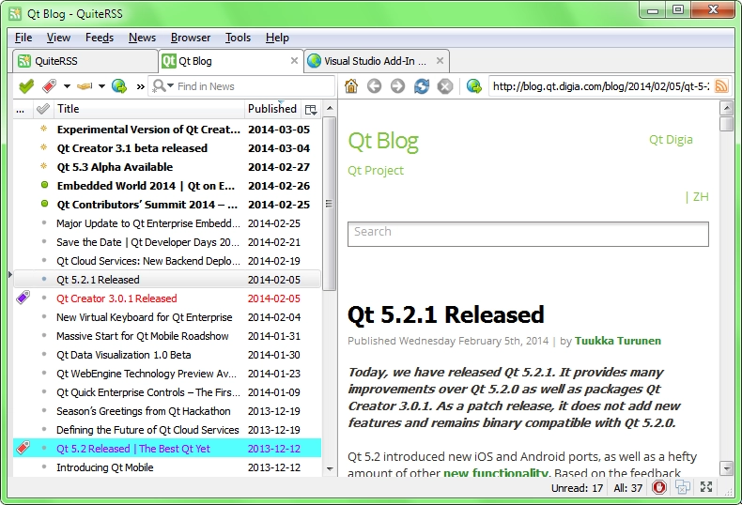Open page in external browser next to URL

click(x=473, y=86)
